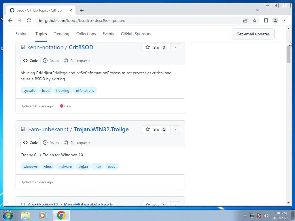Star the CritBSOD repository
Image resolution: width=295 pixels, height=221 pixels.
tap(156, 47)
